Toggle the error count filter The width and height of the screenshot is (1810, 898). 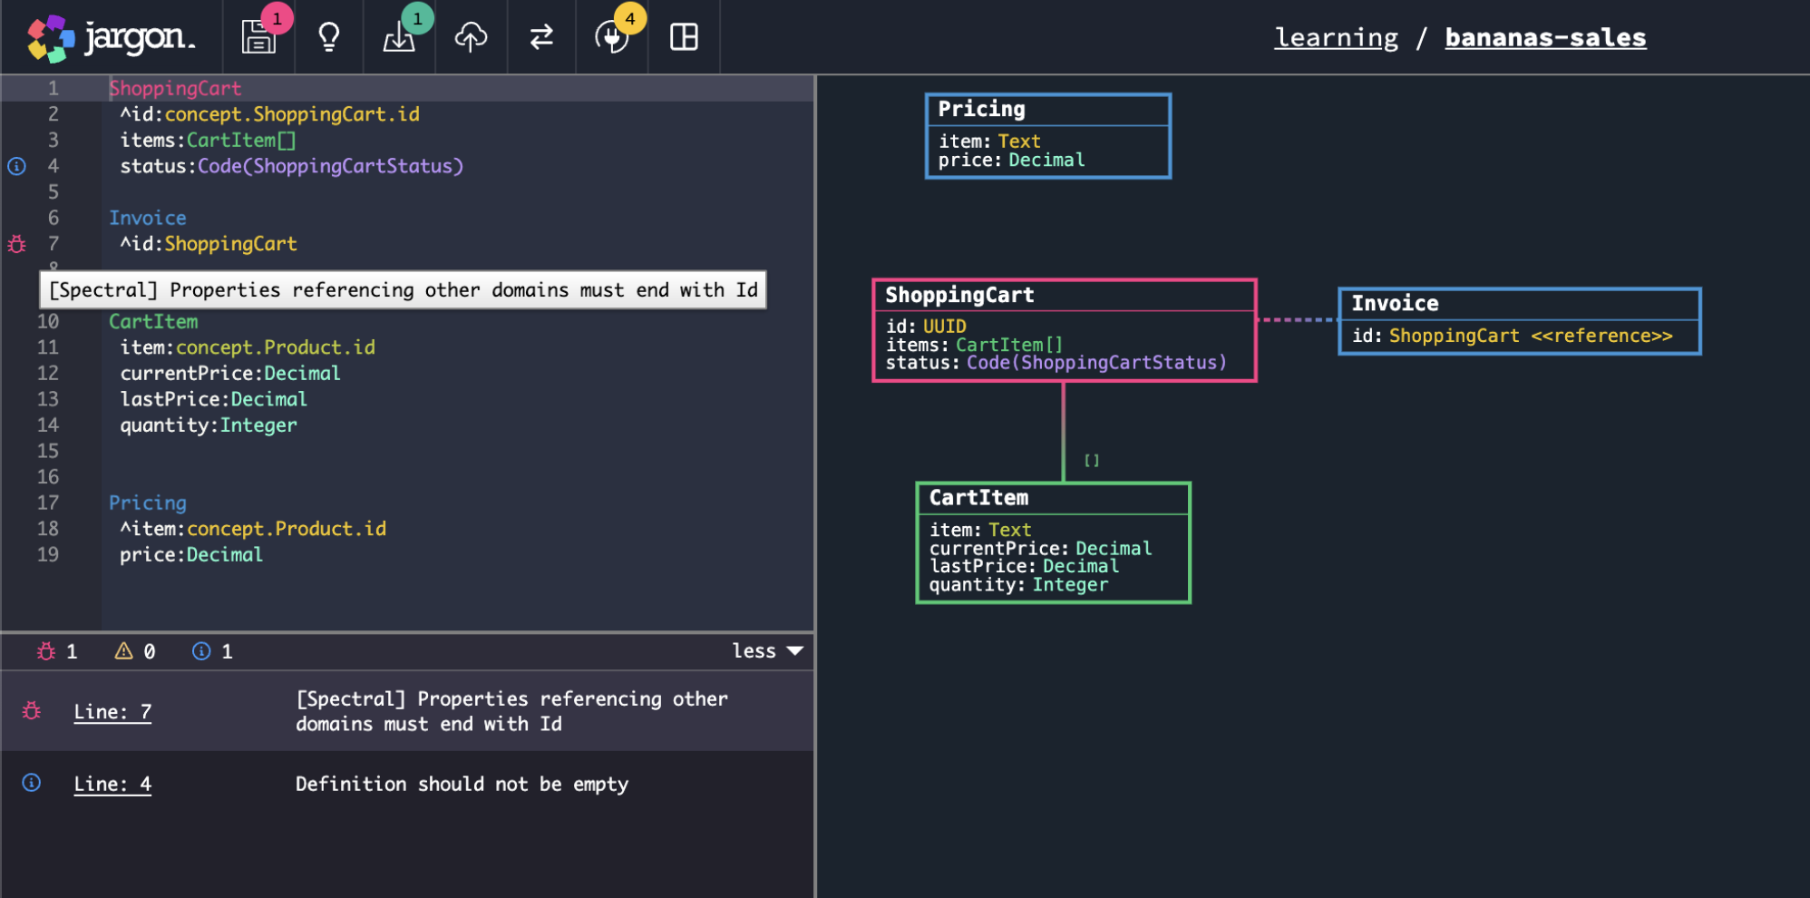tap(57, 651)
